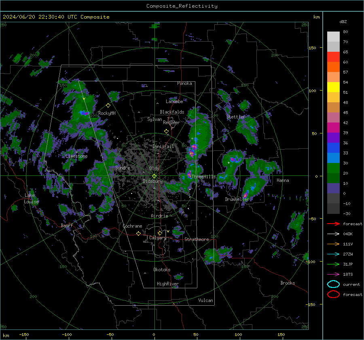Click the red 65-60 dBZ swatch
Screen dimensions: 364x340
[333, 57]
